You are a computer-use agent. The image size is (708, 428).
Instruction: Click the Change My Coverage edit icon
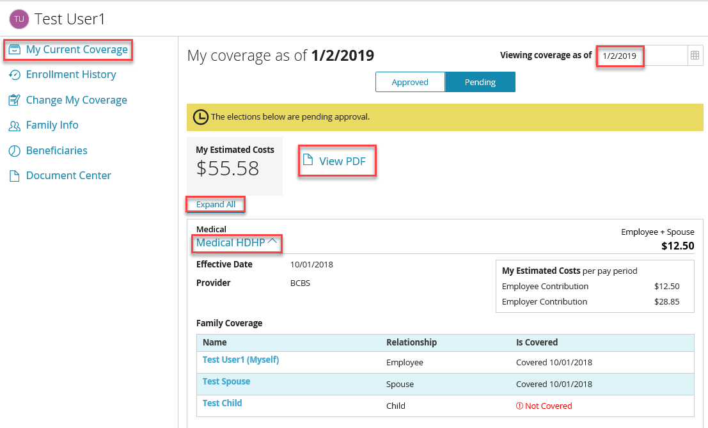pos(14,100)
